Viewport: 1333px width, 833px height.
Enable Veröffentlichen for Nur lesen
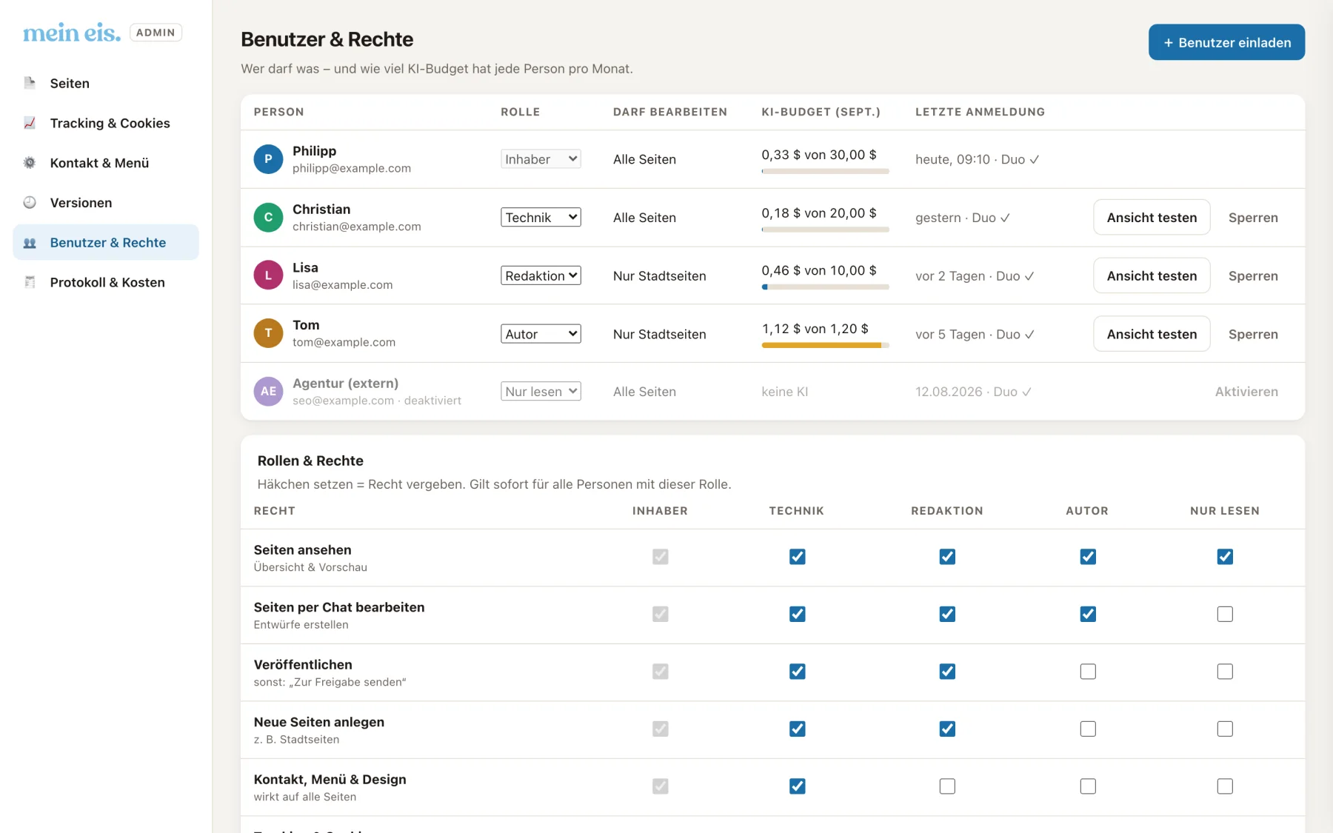(x=1225, y=672)
